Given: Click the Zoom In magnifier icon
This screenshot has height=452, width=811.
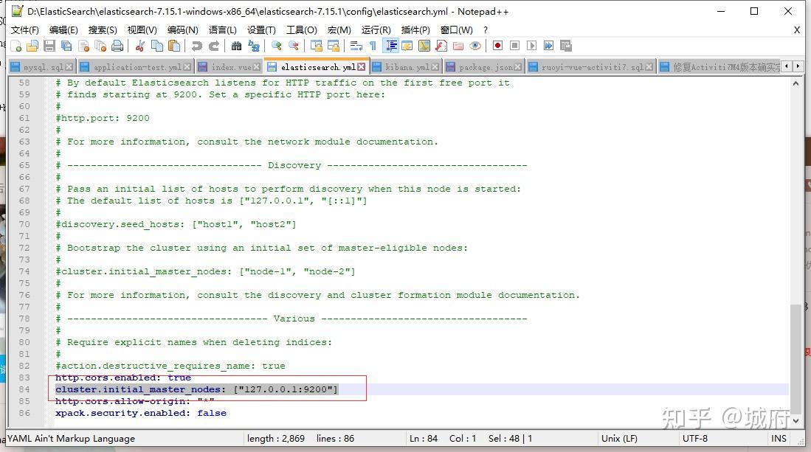Looking at the screenshot, I should [276, 46].
